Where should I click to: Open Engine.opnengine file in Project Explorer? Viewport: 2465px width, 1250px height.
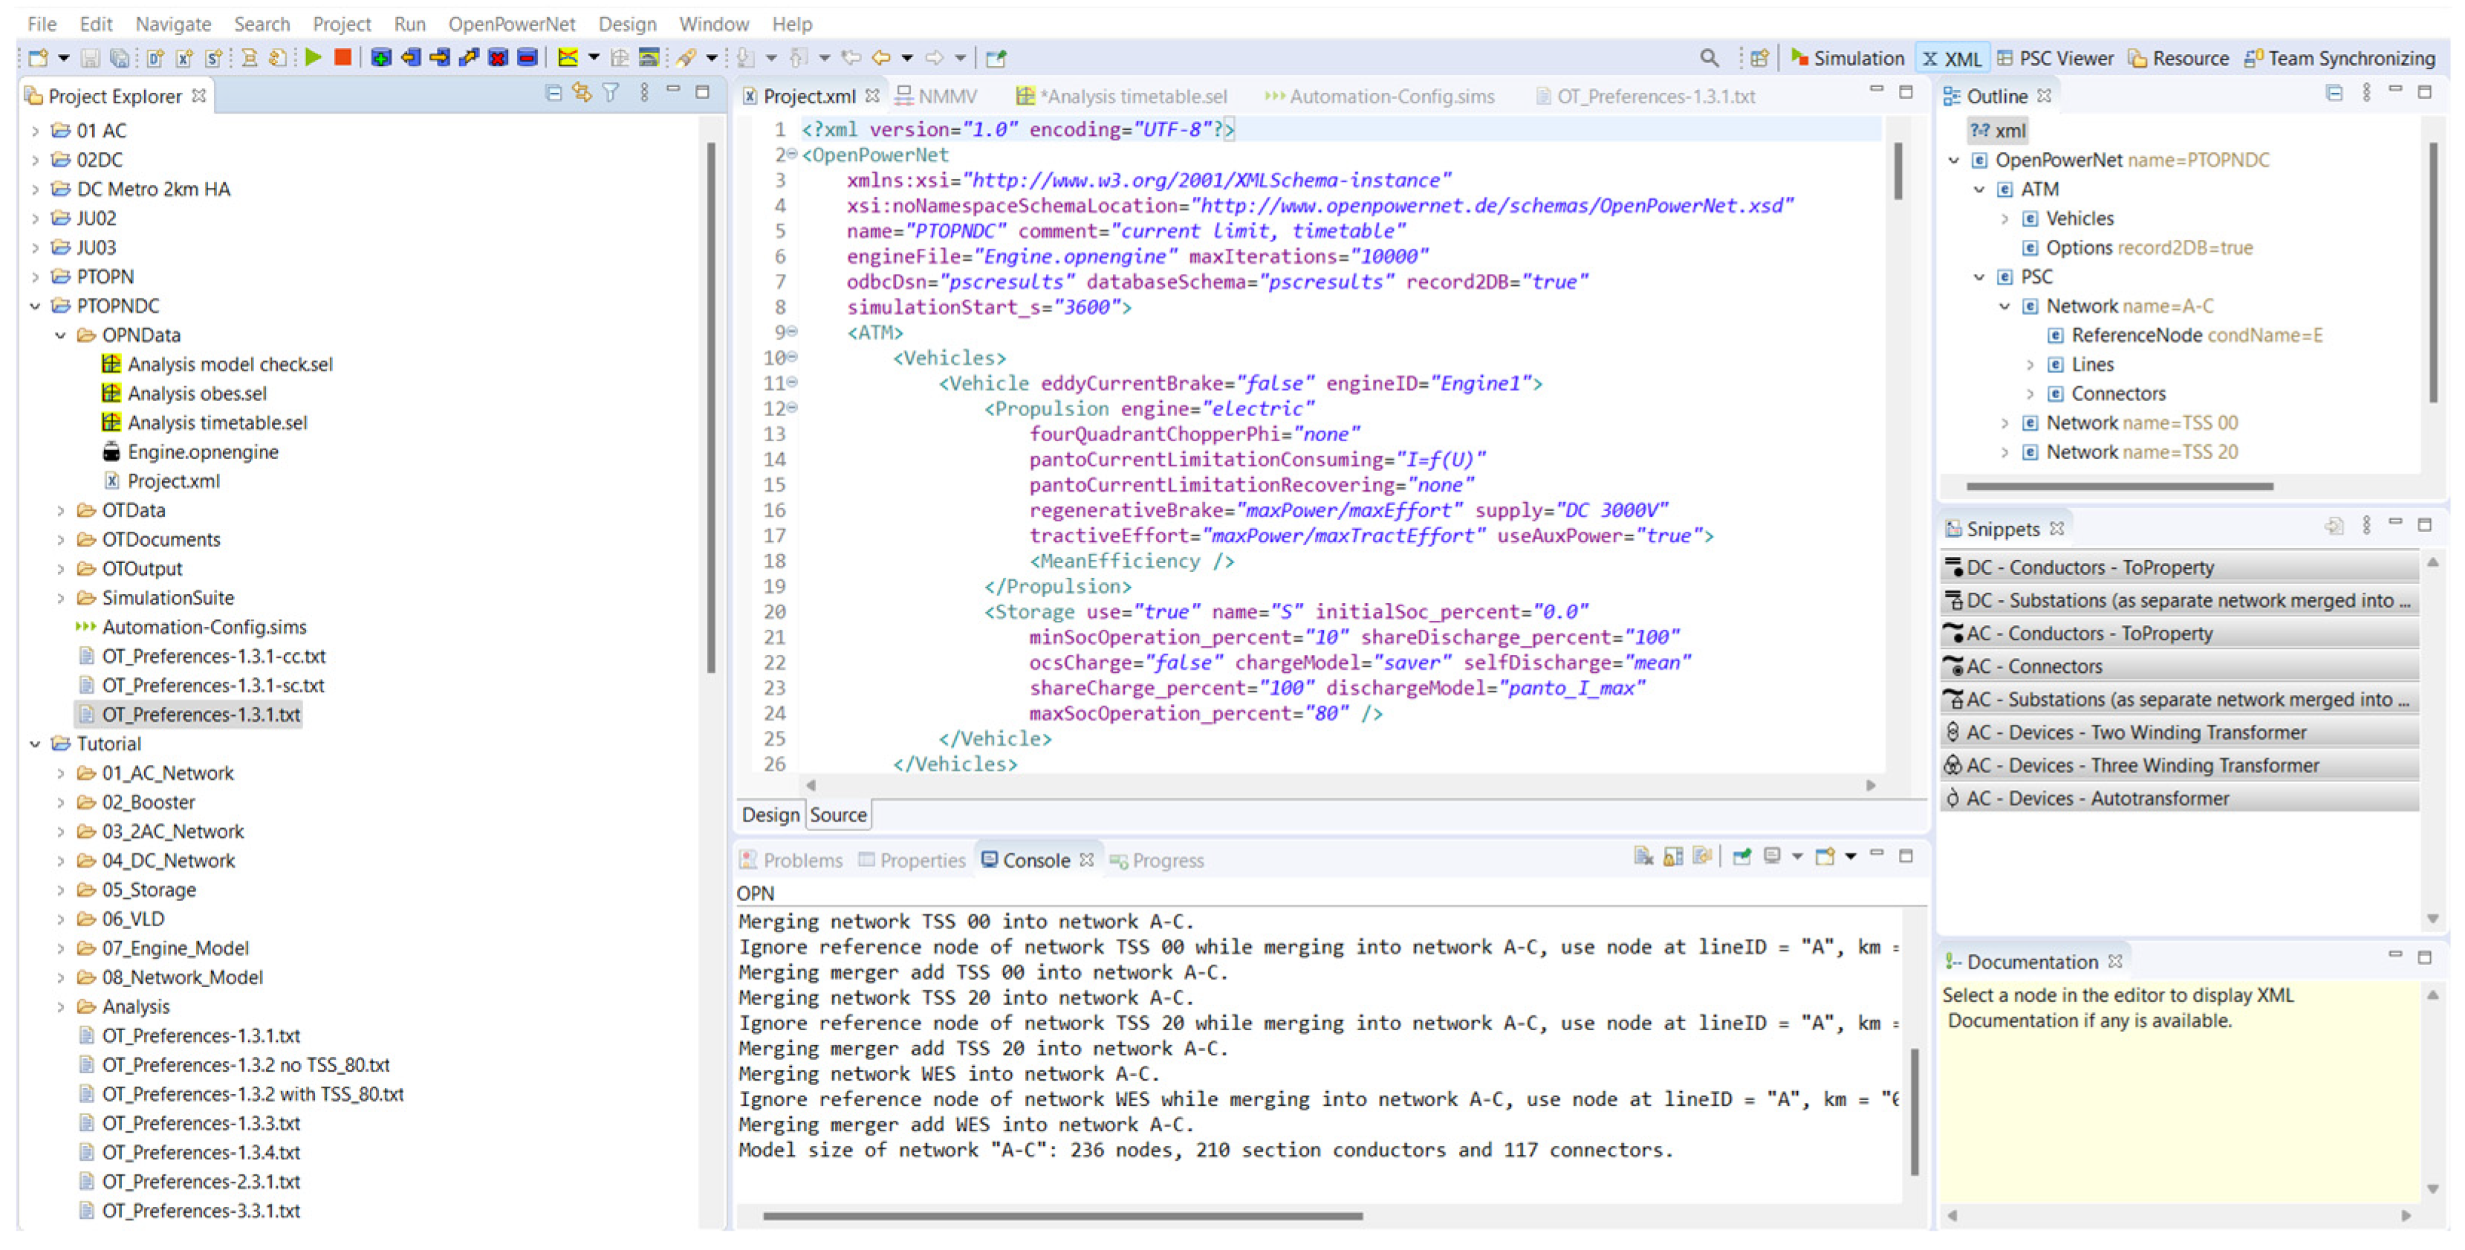click(203, 452)
